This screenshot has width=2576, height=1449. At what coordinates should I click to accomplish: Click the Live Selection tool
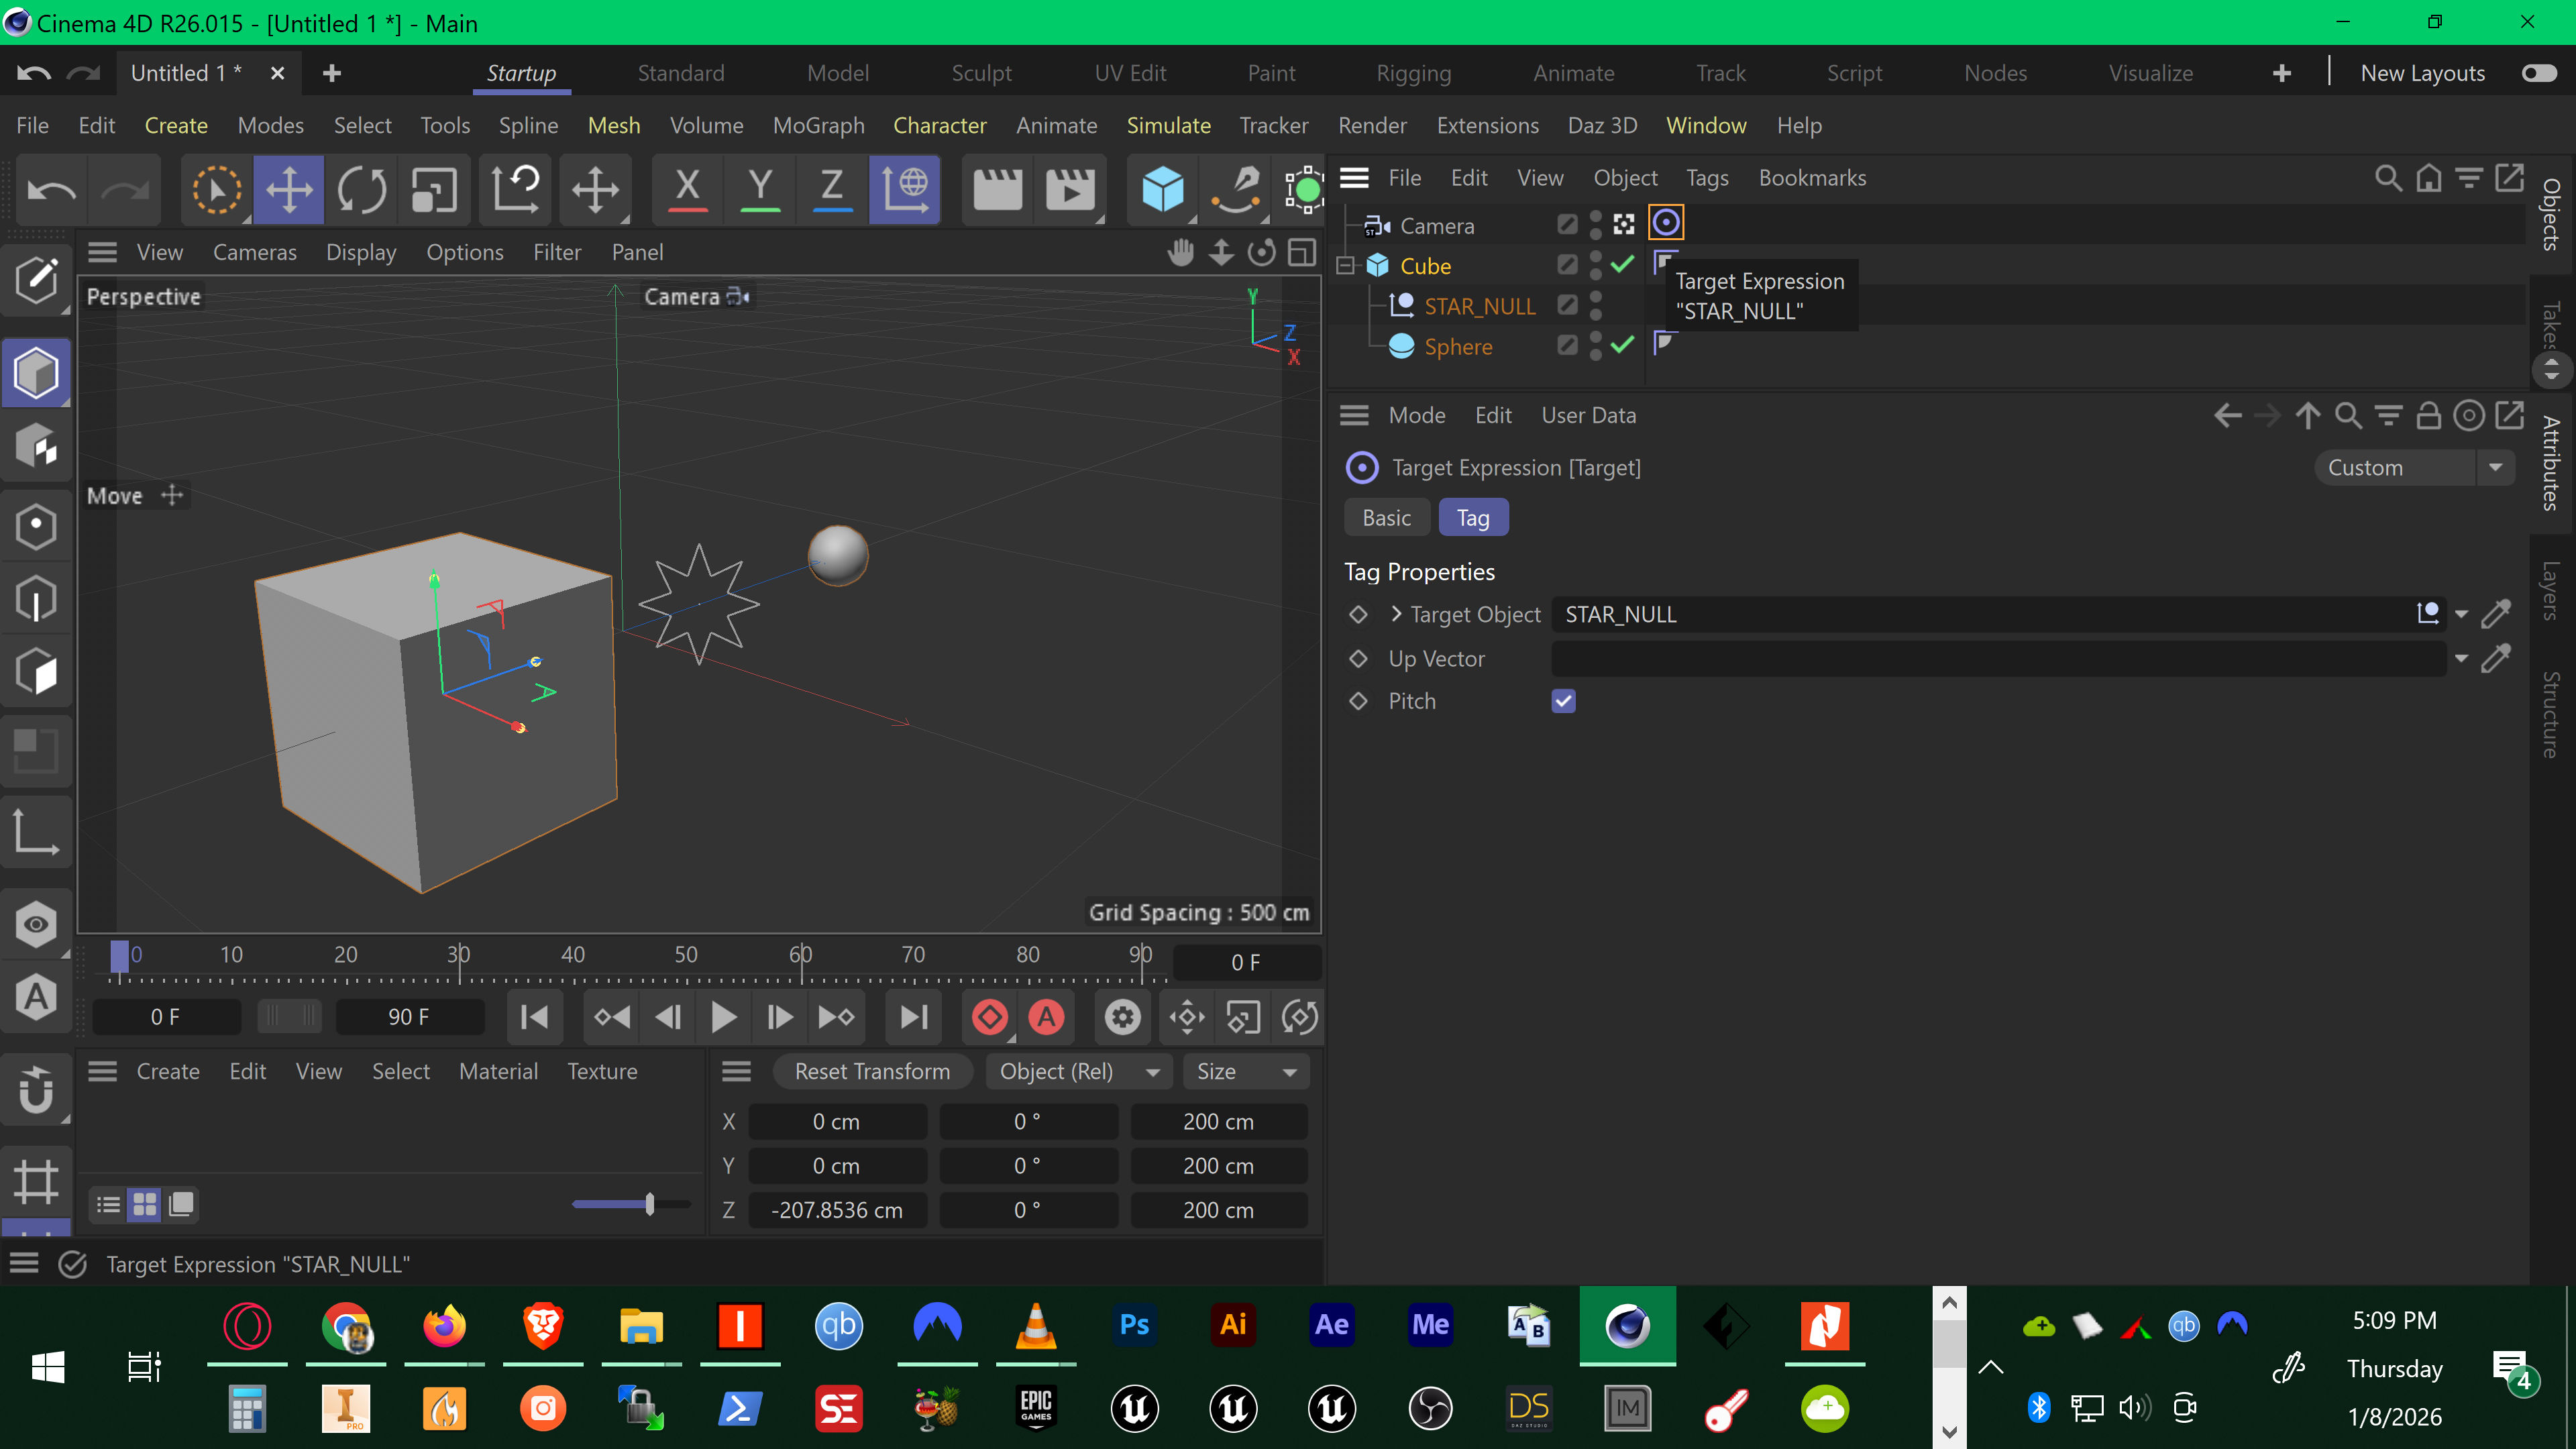(216, 189)
